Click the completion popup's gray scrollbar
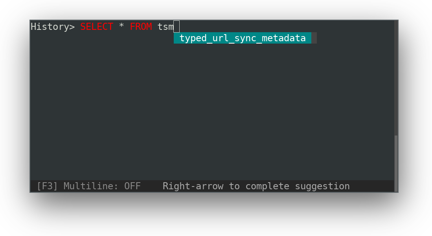 pyautogui.click(x=314, y=38)
